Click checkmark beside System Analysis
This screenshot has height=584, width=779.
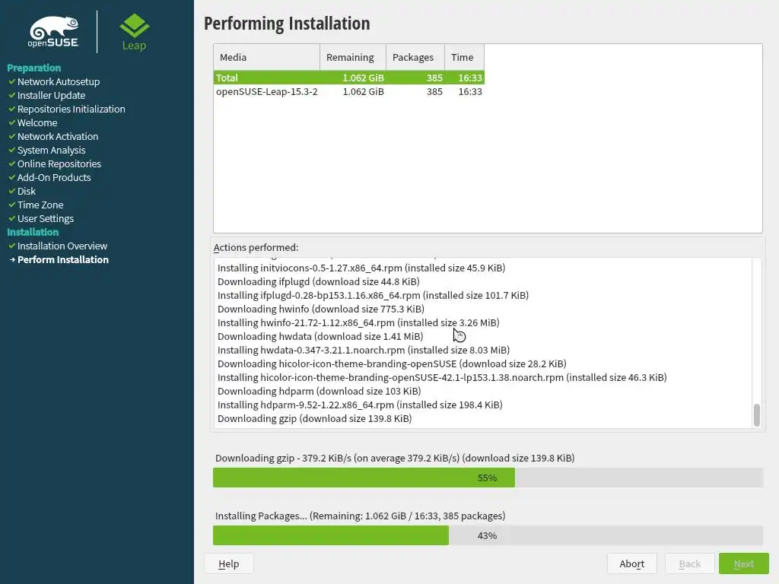(x=12, y=150)
